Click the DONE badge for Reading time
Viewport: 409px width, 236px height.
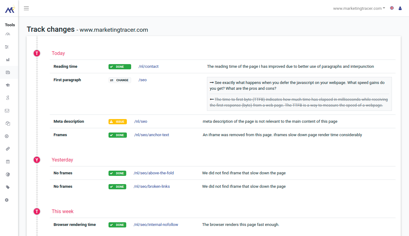(120, 67)
